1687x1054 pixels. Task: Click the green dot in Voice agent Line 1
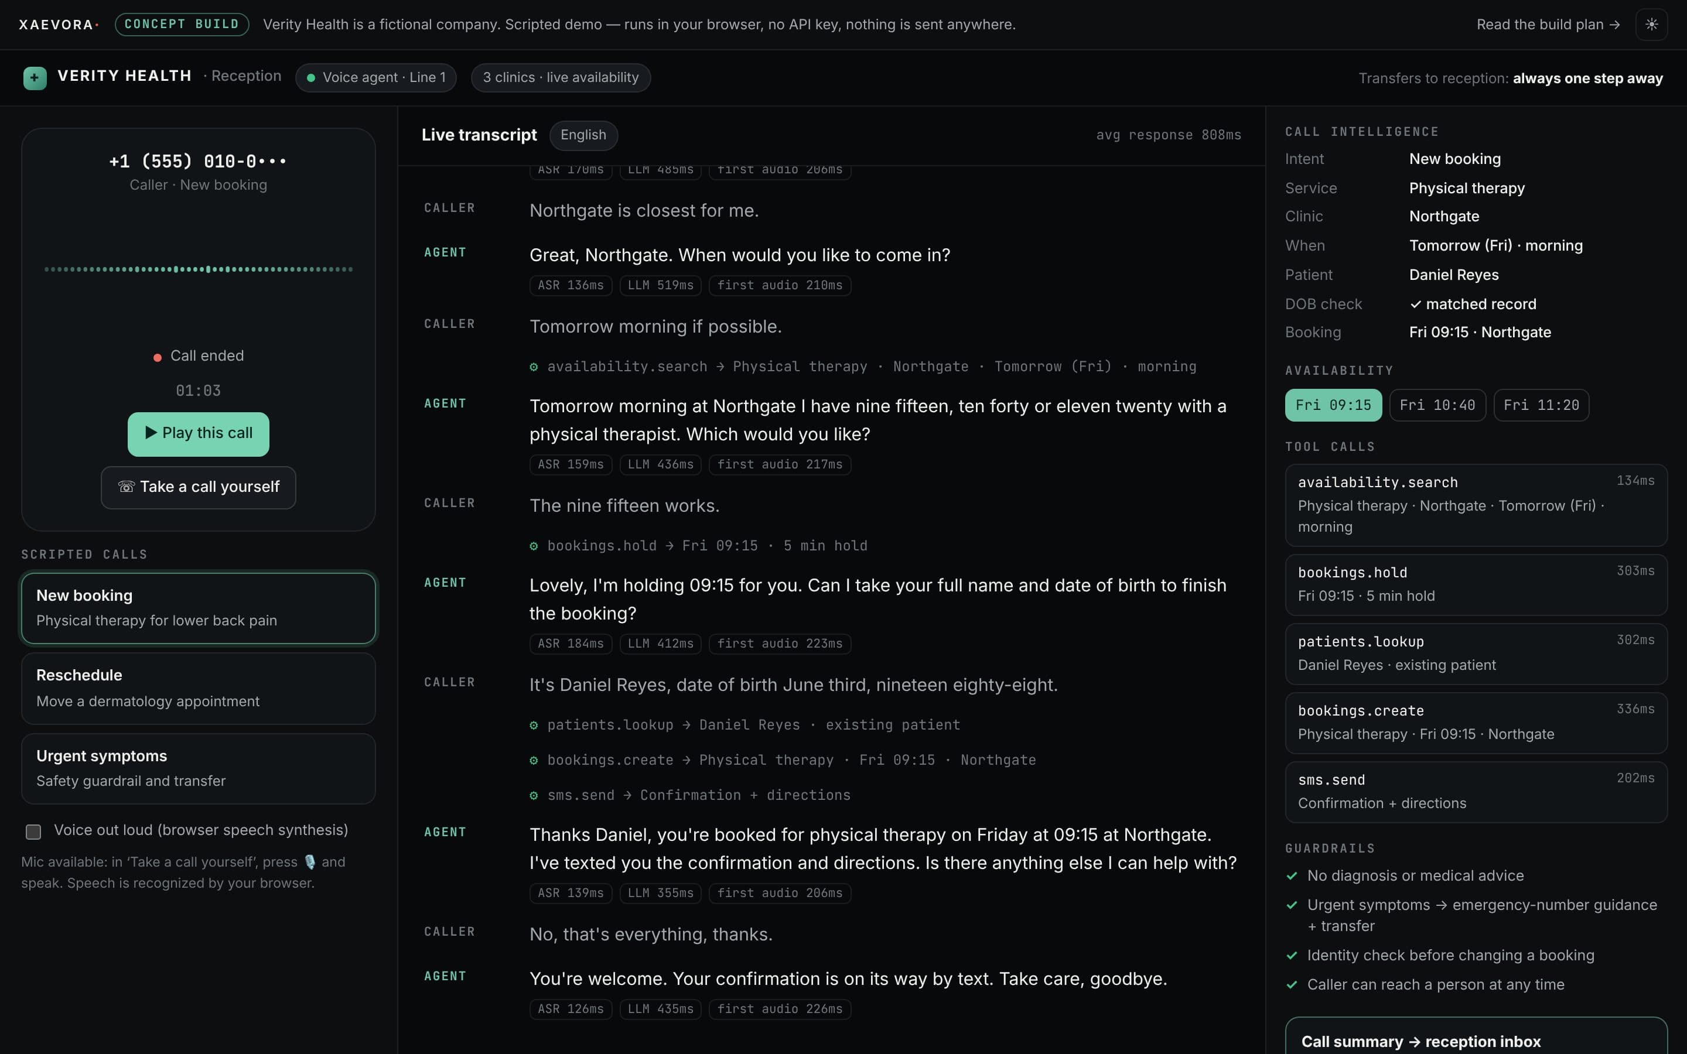pyautogui.click(x=311, y=78)
